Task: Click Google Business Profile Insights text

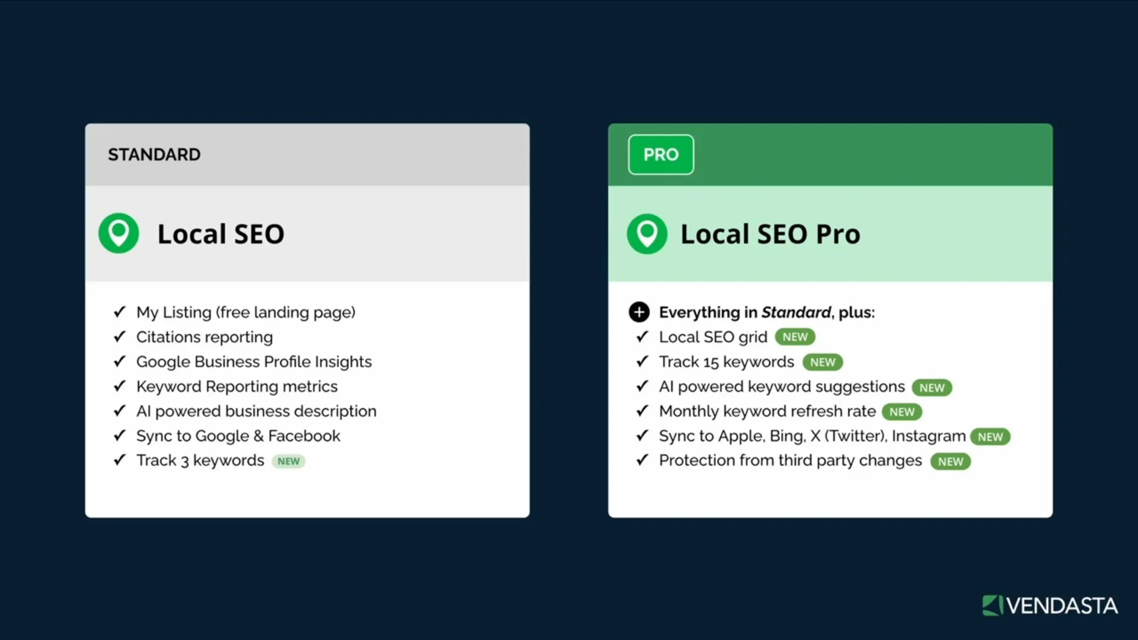Action: click(x=254, y=361)
